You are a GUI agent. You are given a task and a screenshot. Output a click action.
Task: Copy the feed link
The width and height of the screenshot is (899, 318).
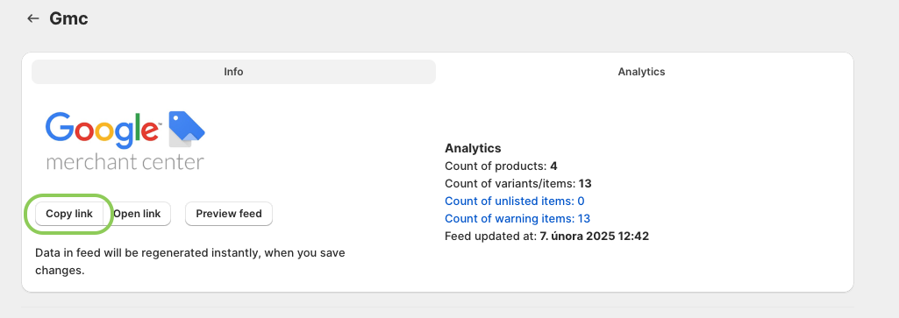[68, 214]
